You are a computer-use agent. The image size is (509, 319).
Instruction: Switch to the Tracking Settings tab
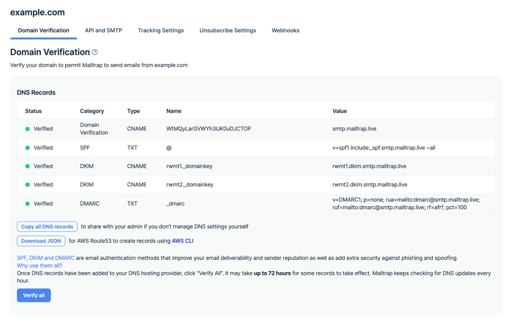click(160, 30)
